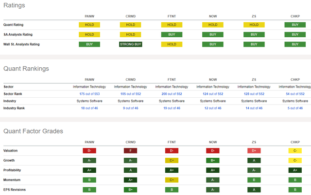
Task: Click ZS Growth grade A badge
Action: click(254, 161)
